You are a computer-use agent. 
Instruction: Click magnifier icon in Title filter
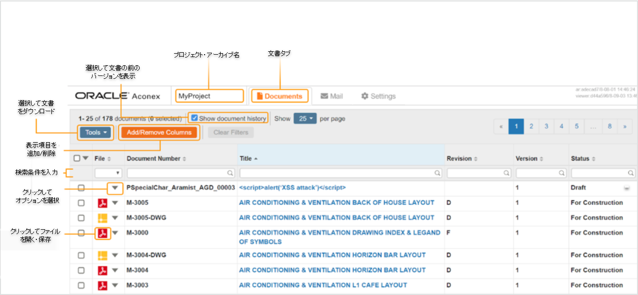(x=437, y=173)
